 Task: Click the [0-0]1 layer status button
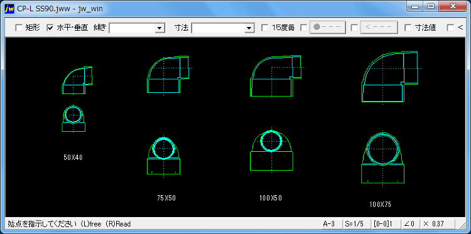click(386, 224)
